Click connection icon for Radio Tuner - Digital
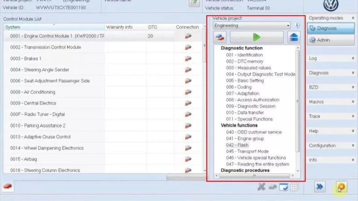Screen dimensions: 358x201 188,114
